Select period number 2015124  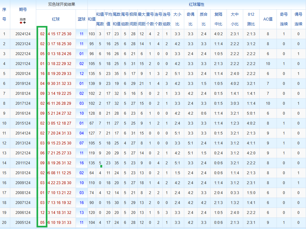coord(23,124)
